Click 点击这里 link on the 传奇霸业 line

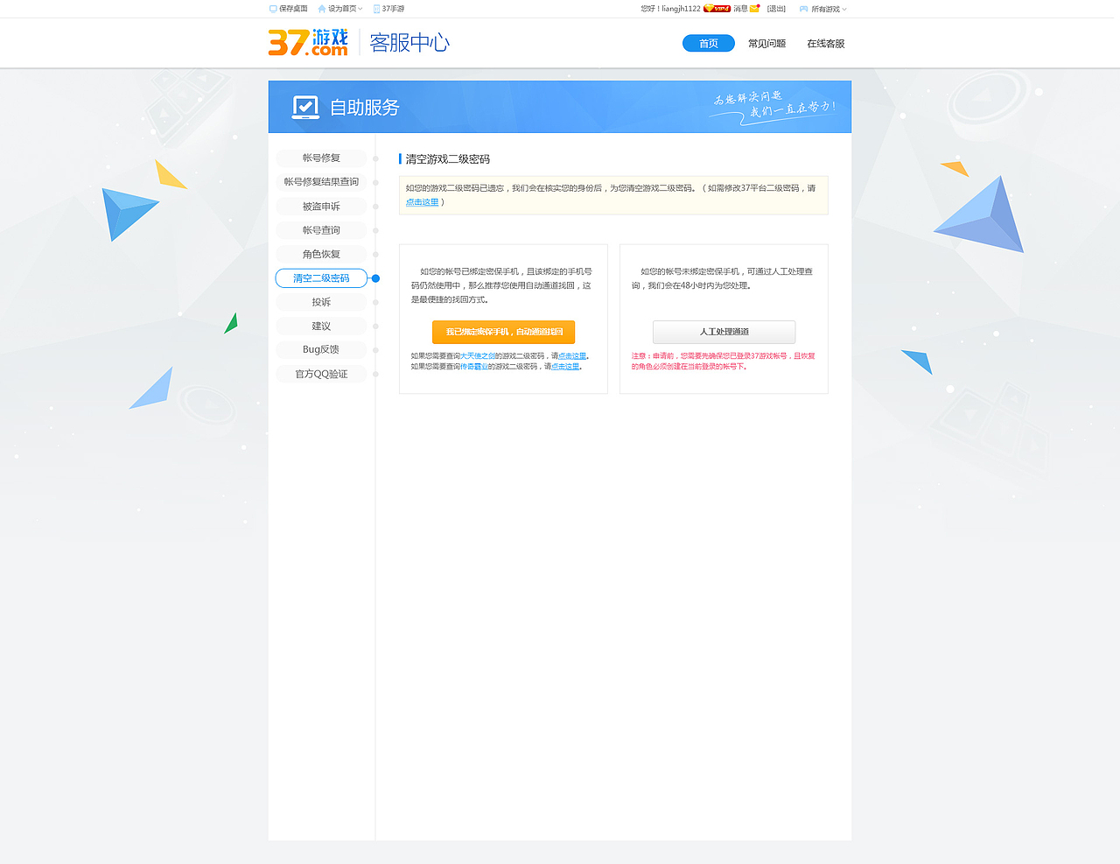click(x=565, y=367)
